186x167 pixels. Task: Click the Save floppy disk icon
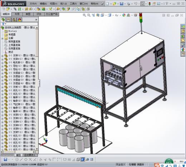[x=121, y=4]
